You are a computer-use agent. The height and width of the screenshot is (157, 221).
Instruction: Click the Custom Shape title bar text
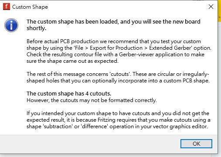(x=30, y=7)
